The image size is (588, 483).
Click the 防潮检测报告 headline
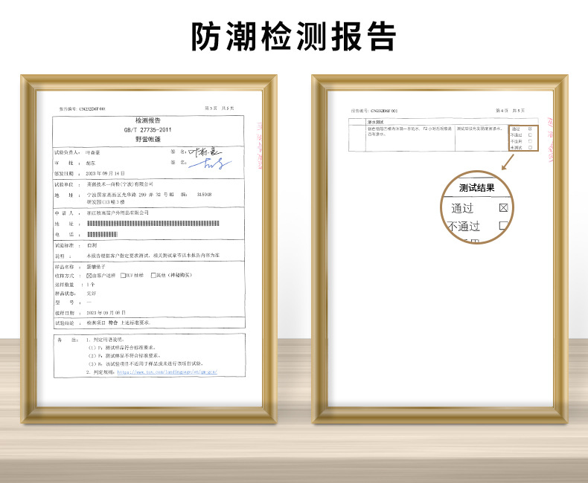point(293,36)
